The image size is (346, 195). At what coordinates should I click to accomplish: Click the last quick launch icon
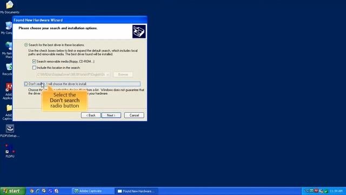pyautogui.click(x=56, y=191)
